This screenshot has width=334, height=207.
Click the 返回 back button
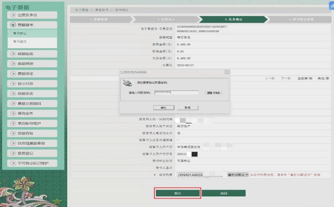(224, 193)
